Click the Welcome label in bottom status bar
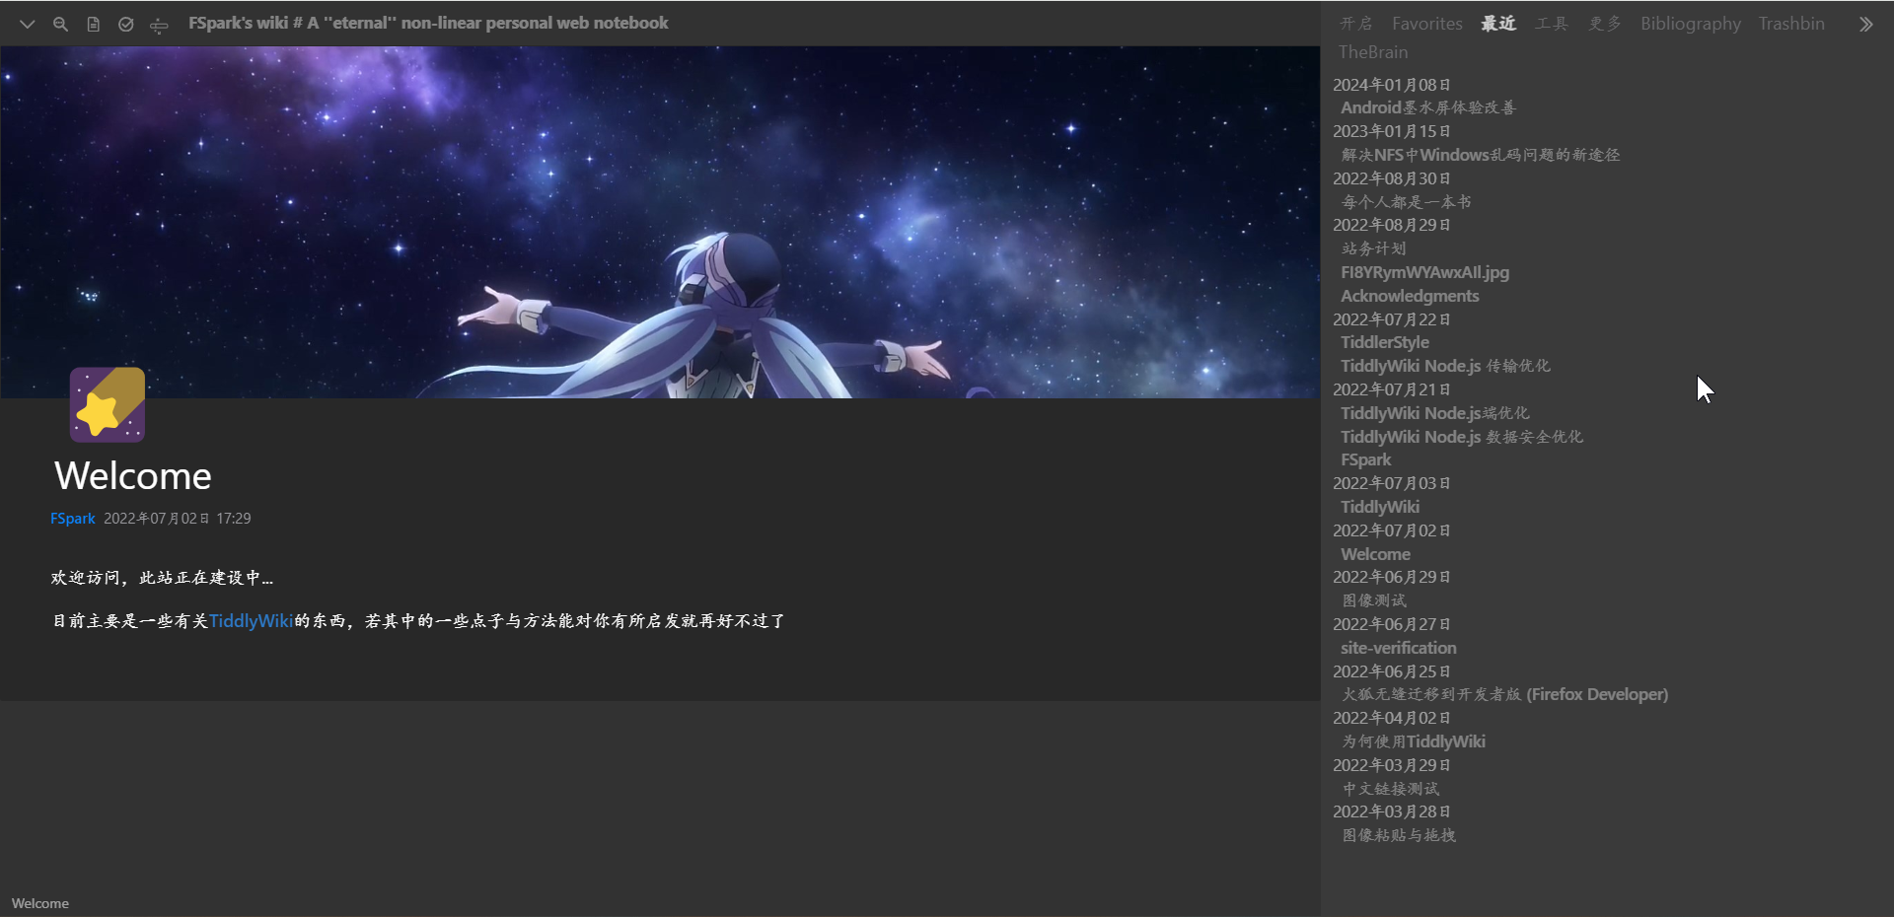 click(x=40, y=903)
